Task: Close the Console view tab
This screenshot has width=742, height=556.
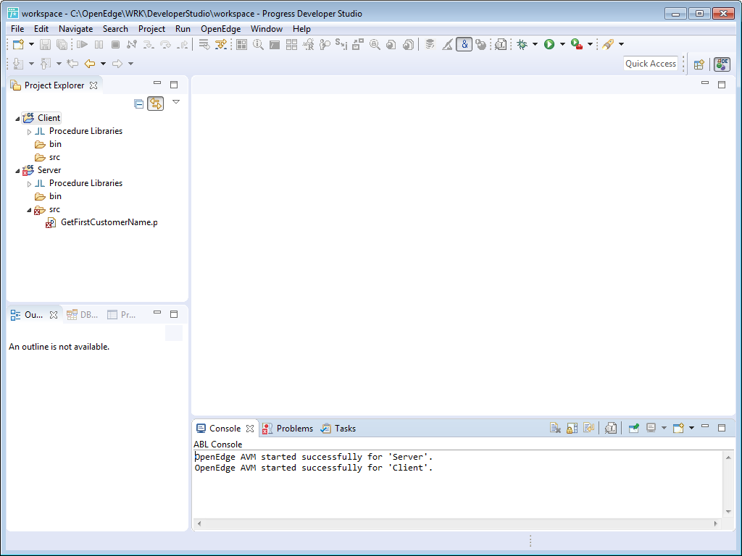Action: tap(250, 429)
